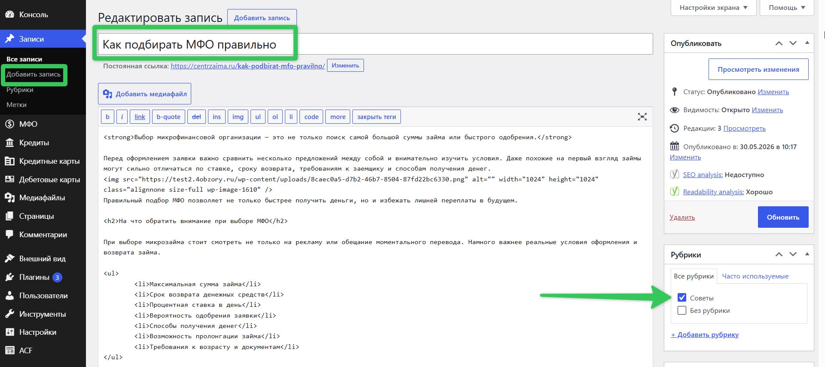Open Все записи submenu item
The image size is (825, 367).
coord(24,59)
